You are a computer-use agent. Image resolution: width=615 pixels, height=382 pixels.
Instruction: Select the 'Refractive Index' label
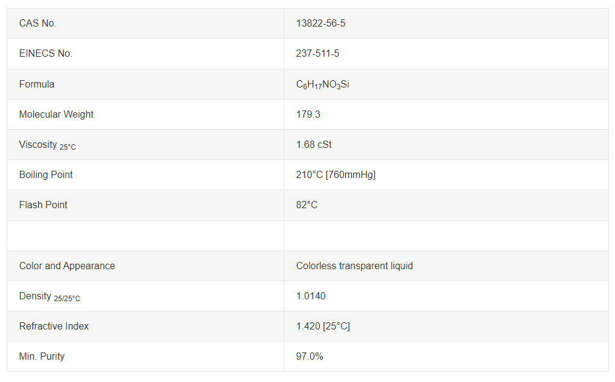tap(54, 326)
